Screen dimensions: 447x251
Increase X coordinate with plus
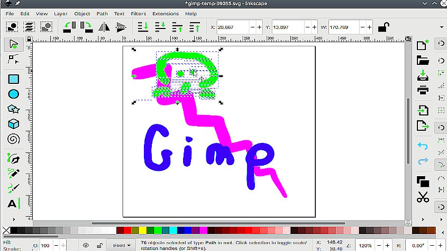[259, 27]
